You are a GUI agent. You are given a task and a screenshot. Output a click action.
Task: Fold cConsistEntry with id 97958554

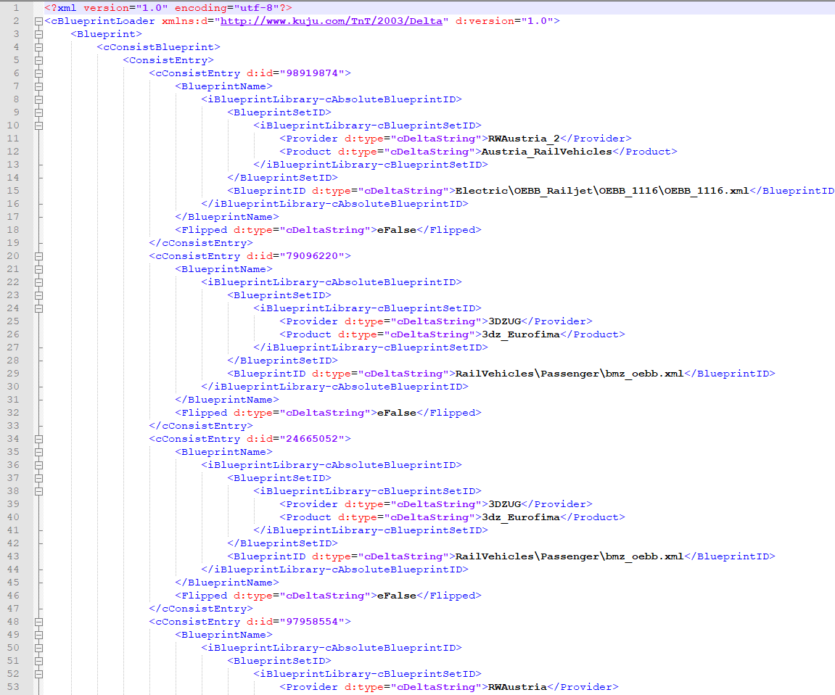pos(38,622)
